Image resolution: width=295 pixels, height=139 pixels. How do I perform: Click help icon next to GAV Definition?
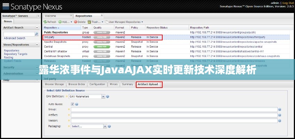108,97
